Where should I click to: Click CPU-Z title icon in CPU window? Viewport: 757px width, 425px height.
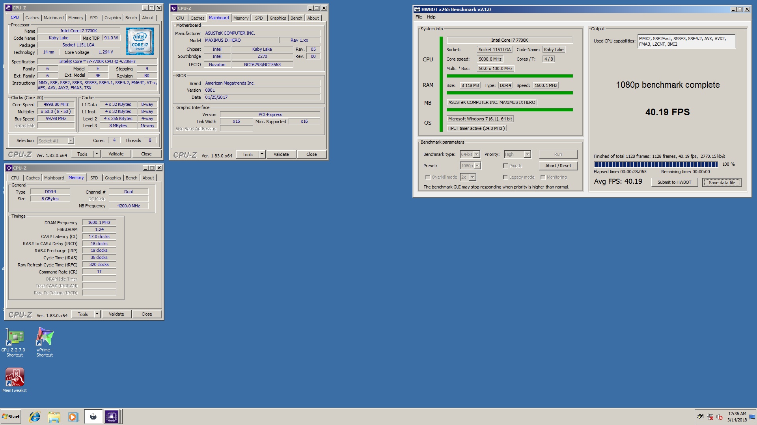click(x=9, y=8)
